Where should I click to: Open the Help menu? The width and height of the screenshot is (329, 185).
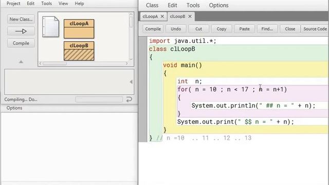coord(80,4)
